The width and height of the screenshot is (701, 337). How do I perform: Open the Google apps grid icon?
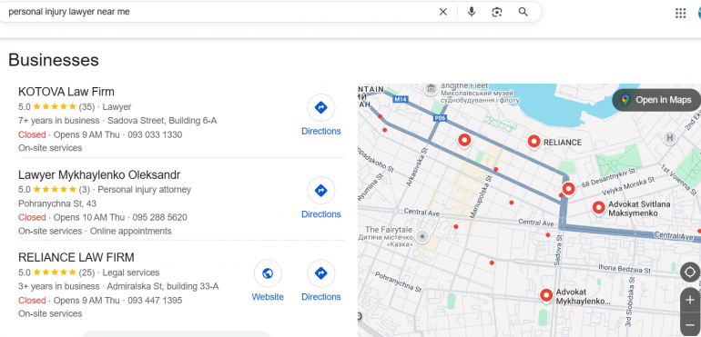[x=680, y=13]
